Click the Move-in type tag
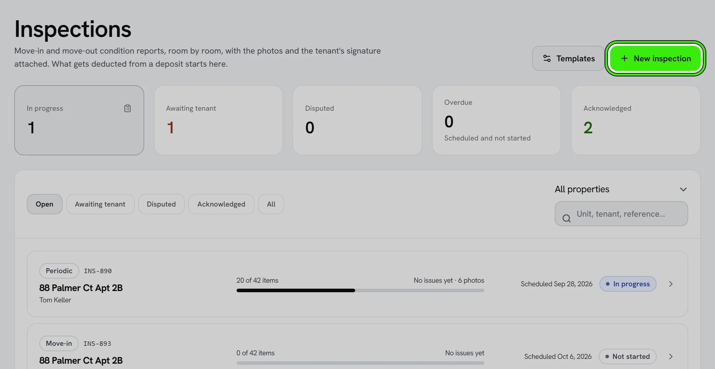Screen dimensions: 715x369 point(59,343)
